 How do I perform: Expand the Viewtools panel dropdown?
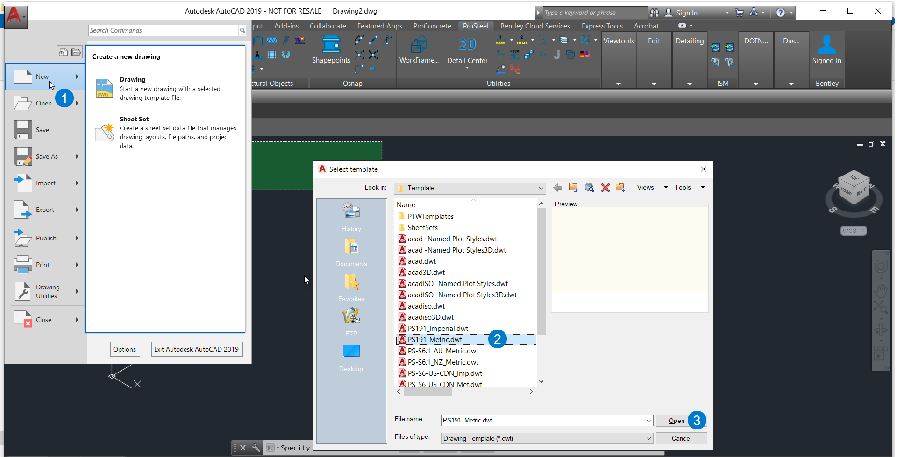tap(619, 84)
